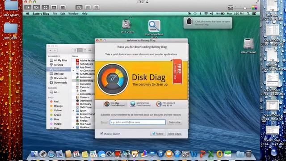Image resolution: width=286 pixels, height=161 pixels.
Task: Click the More Apps button
Action: [175, 134]
